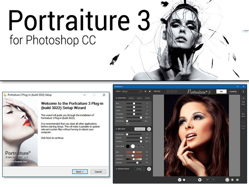Click the Portraiture setup installer title icon

[5, 95]
